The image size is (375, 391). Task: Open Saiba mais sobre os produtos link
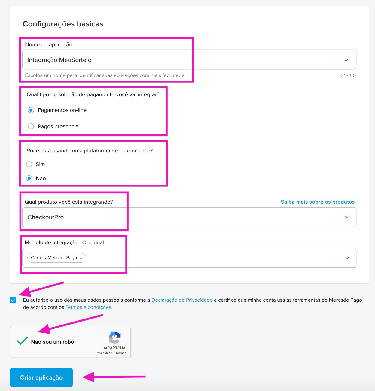[318, 202]
